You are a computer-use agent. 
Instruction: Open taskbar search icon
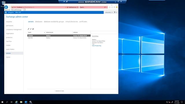tap(7, 102)
